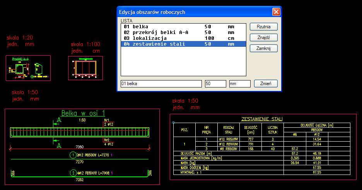This screenshot has height=190, width=362.
Task: Click the bar number 1 circle marker
Action: 73,155
